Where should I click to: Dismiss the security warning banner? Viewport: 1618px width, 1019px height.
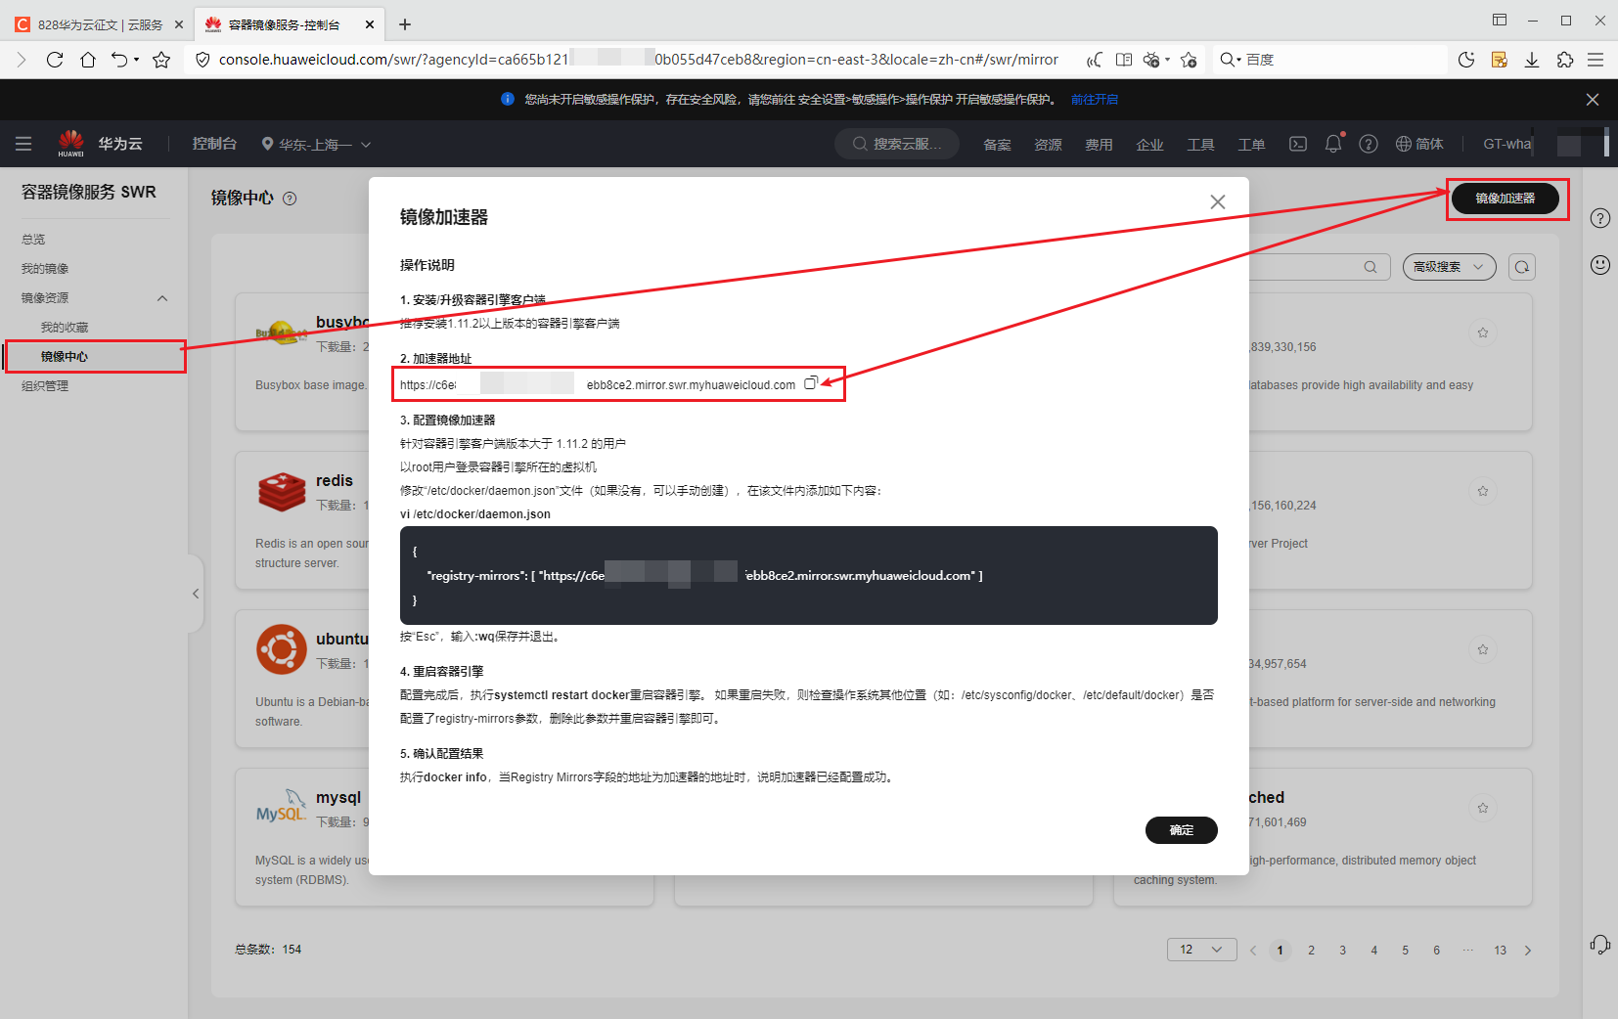(x=1593, y=100)
